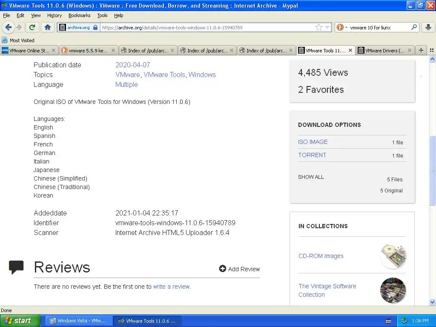Open the Windows Start button
This screenshot has height=327, width=436.
pos(20,321)
